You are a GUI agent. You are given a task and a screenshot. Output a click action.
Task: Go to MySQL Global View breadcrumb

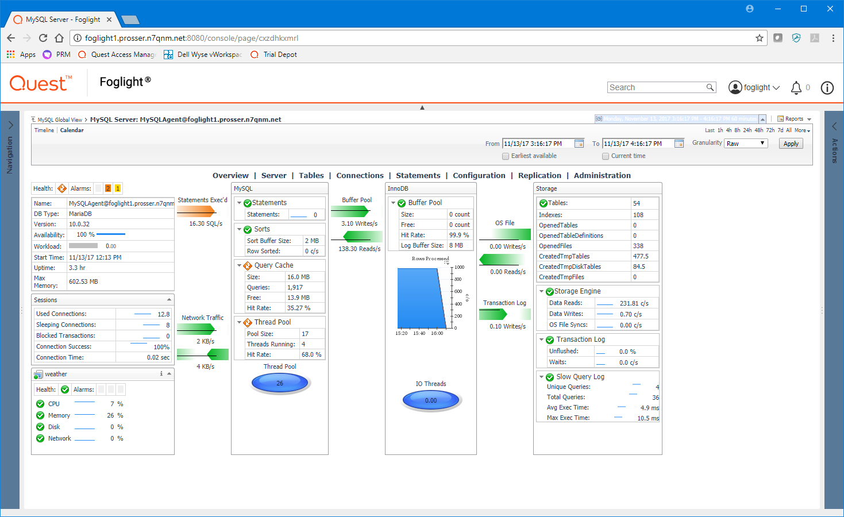tap(59, 120)
